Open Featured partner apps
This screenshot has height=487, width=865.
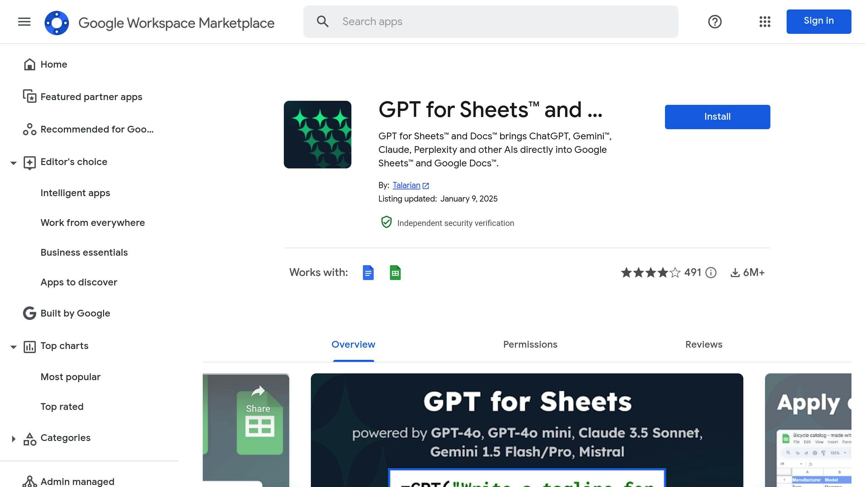point(91,97)
